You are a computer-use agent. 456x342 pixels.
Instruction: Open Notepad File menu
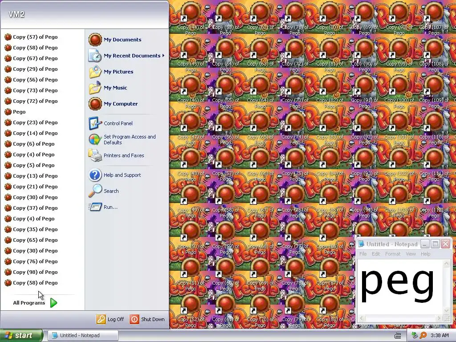[x=363, y=254]
